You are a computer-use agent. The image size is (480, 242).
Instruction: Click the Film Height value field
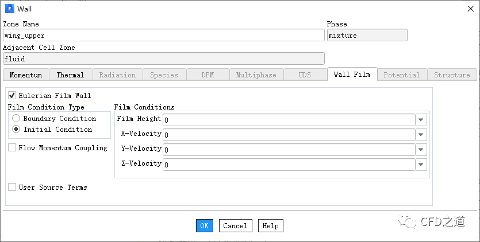pos(289,120)
